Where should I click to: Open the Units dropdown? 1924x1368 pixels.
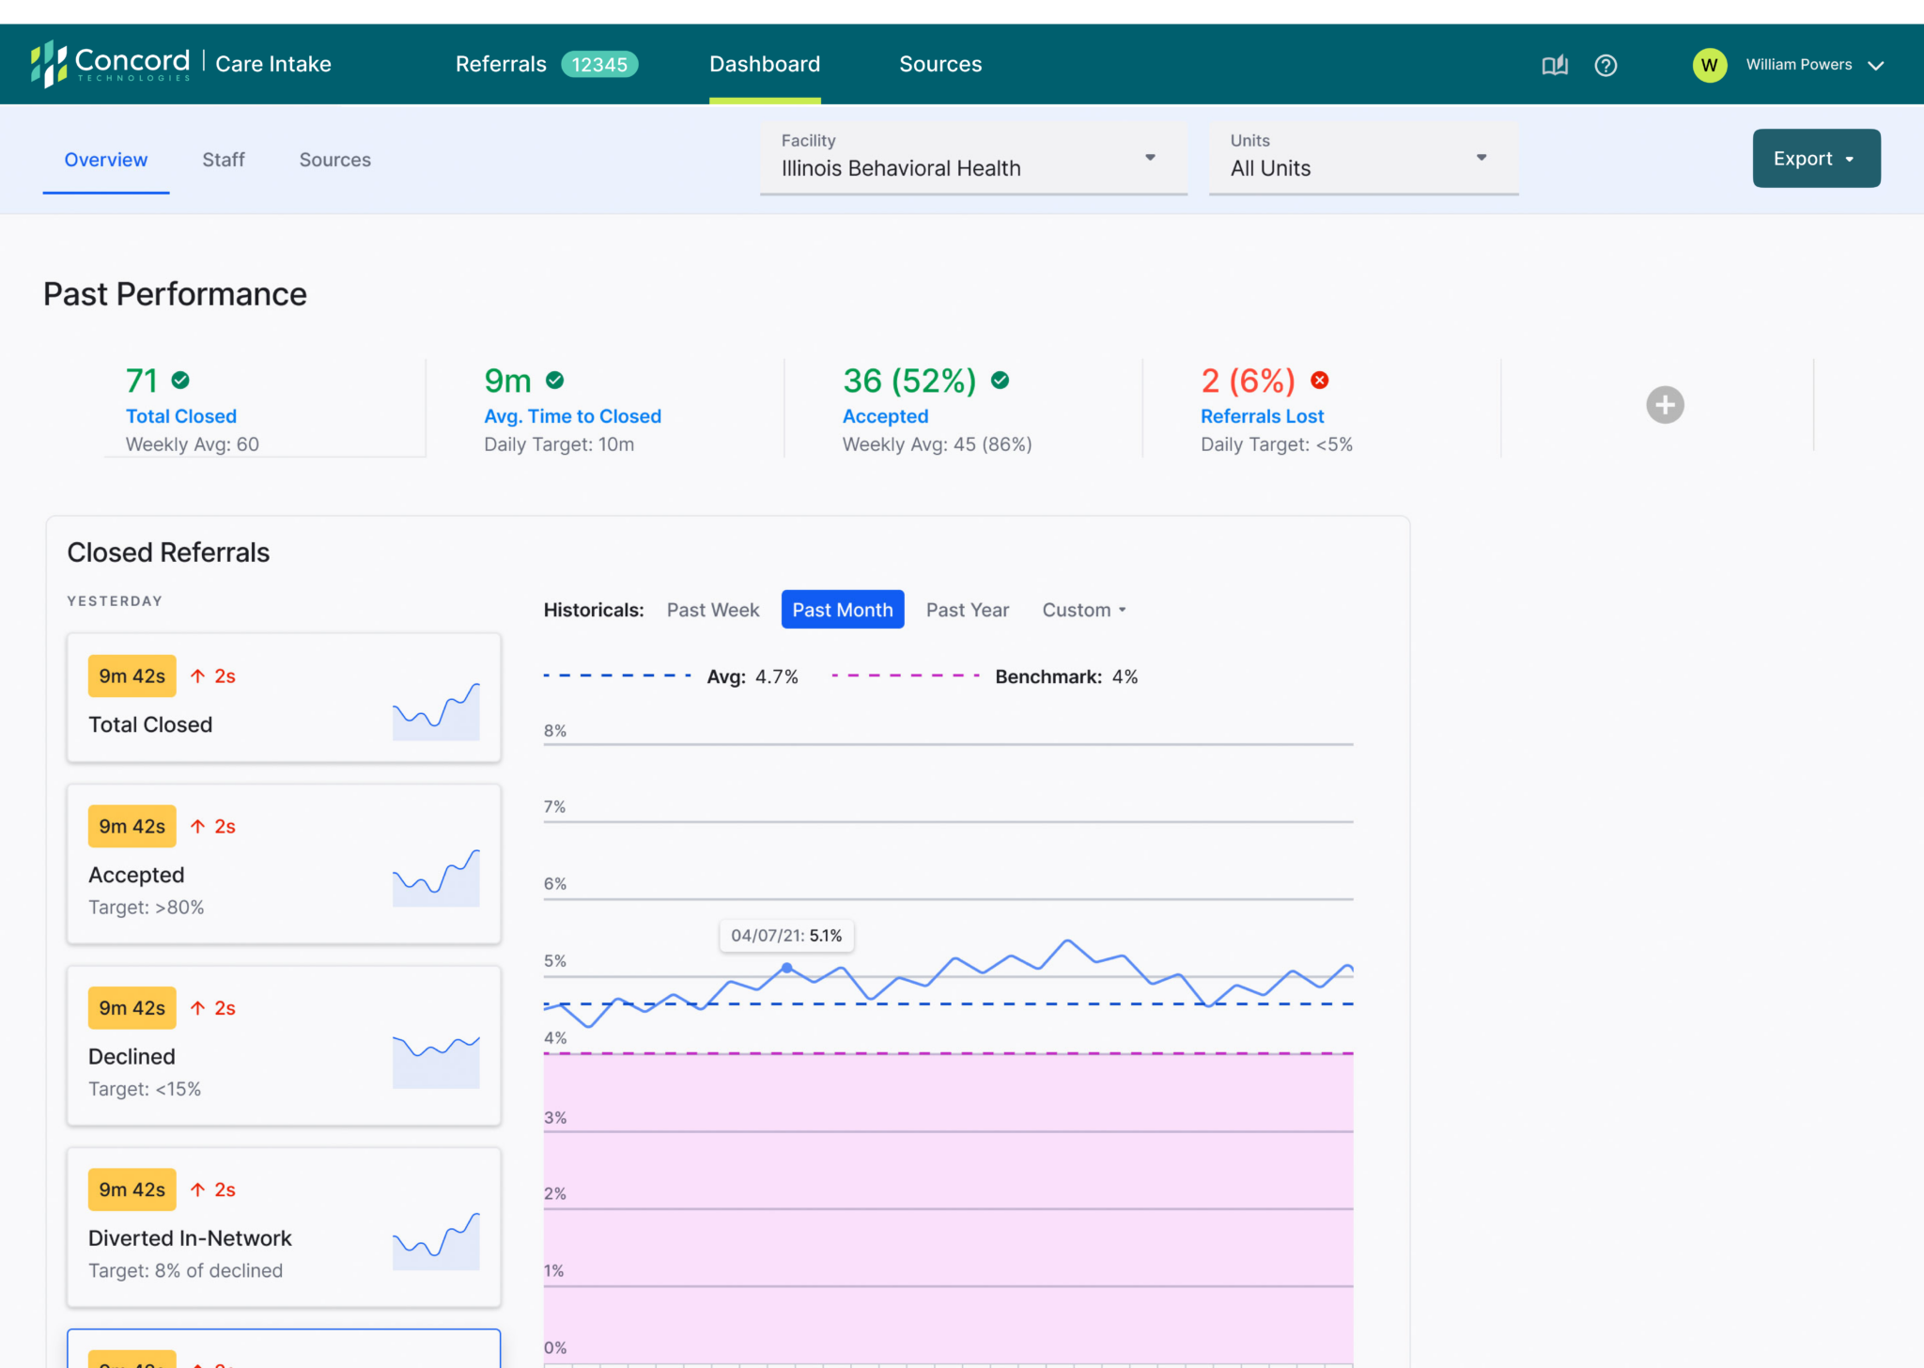coord(1362,158)
